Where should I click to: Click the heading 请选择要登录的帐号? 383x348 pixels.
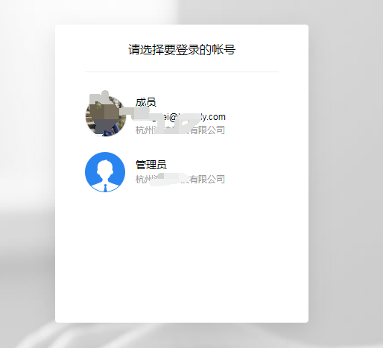pos(182,49)
